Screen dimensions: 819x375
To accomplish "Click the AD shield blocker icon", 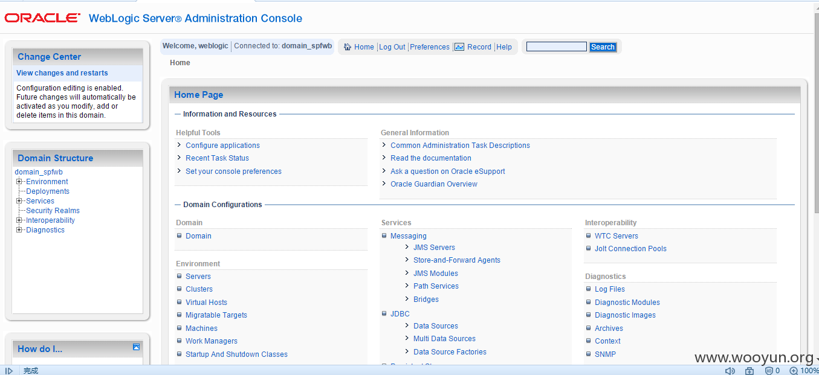I will [769, 371].
